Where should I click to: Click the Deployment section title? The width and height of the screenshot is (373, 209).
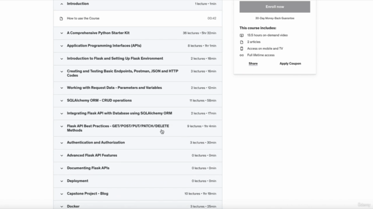(78, 181)
